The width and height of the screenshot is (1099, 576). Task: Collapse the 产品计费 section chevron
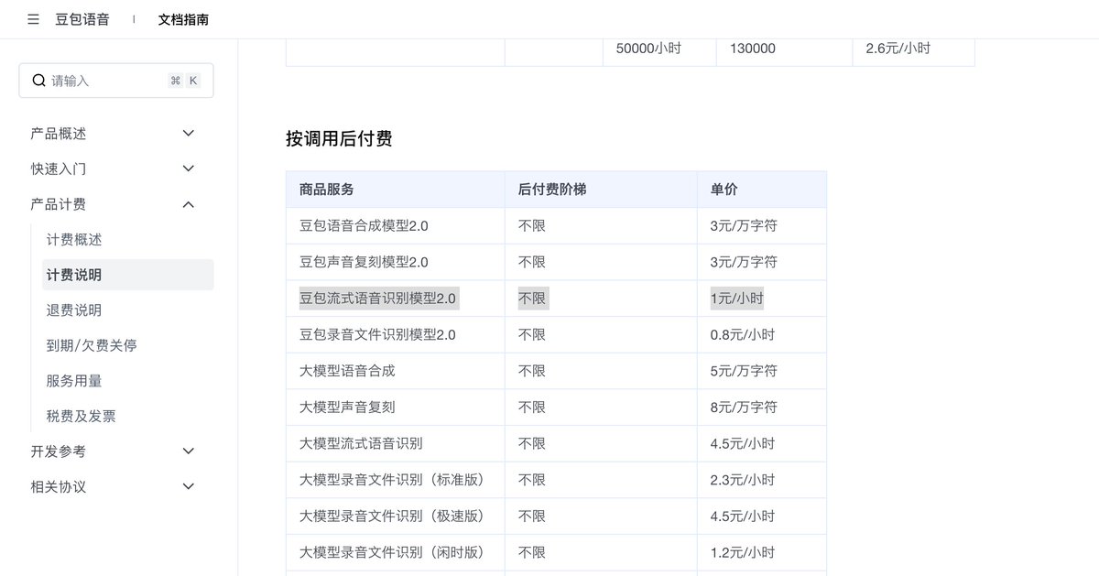189,204
